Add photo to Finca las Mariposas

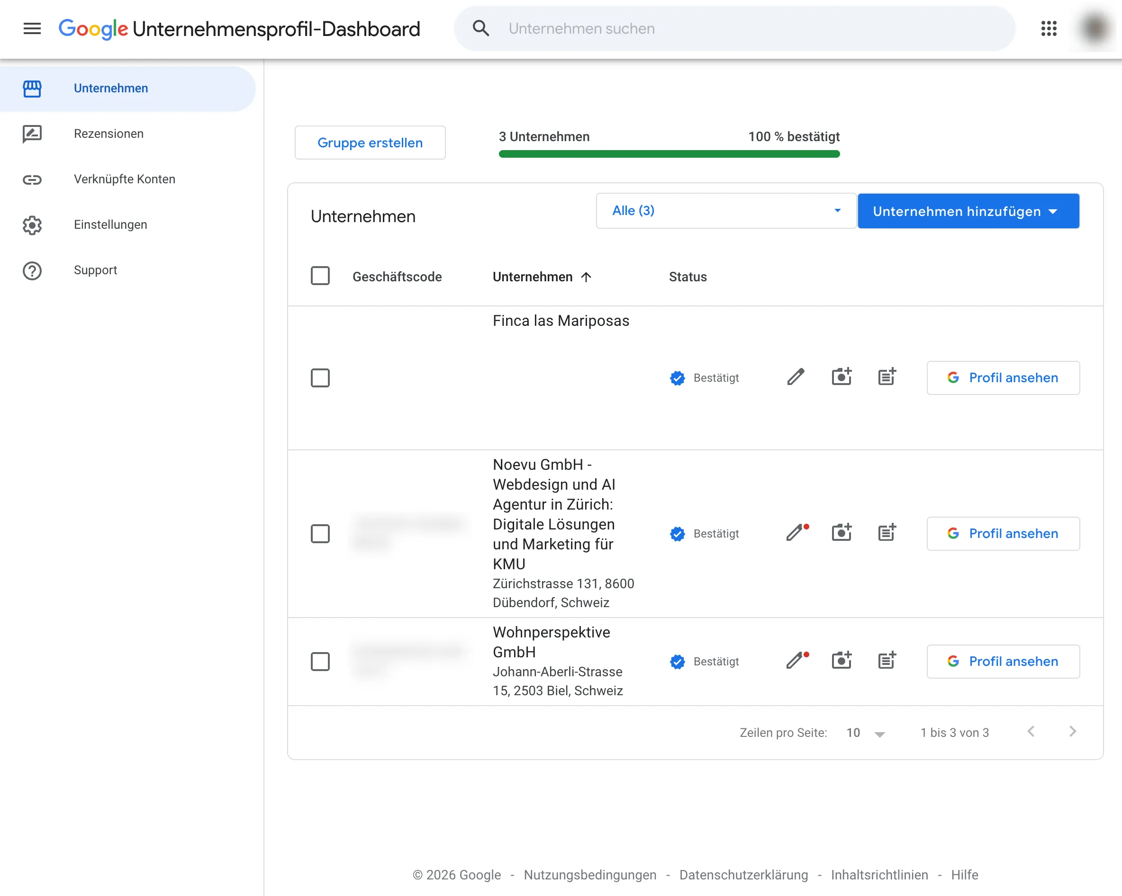(841, 377)
